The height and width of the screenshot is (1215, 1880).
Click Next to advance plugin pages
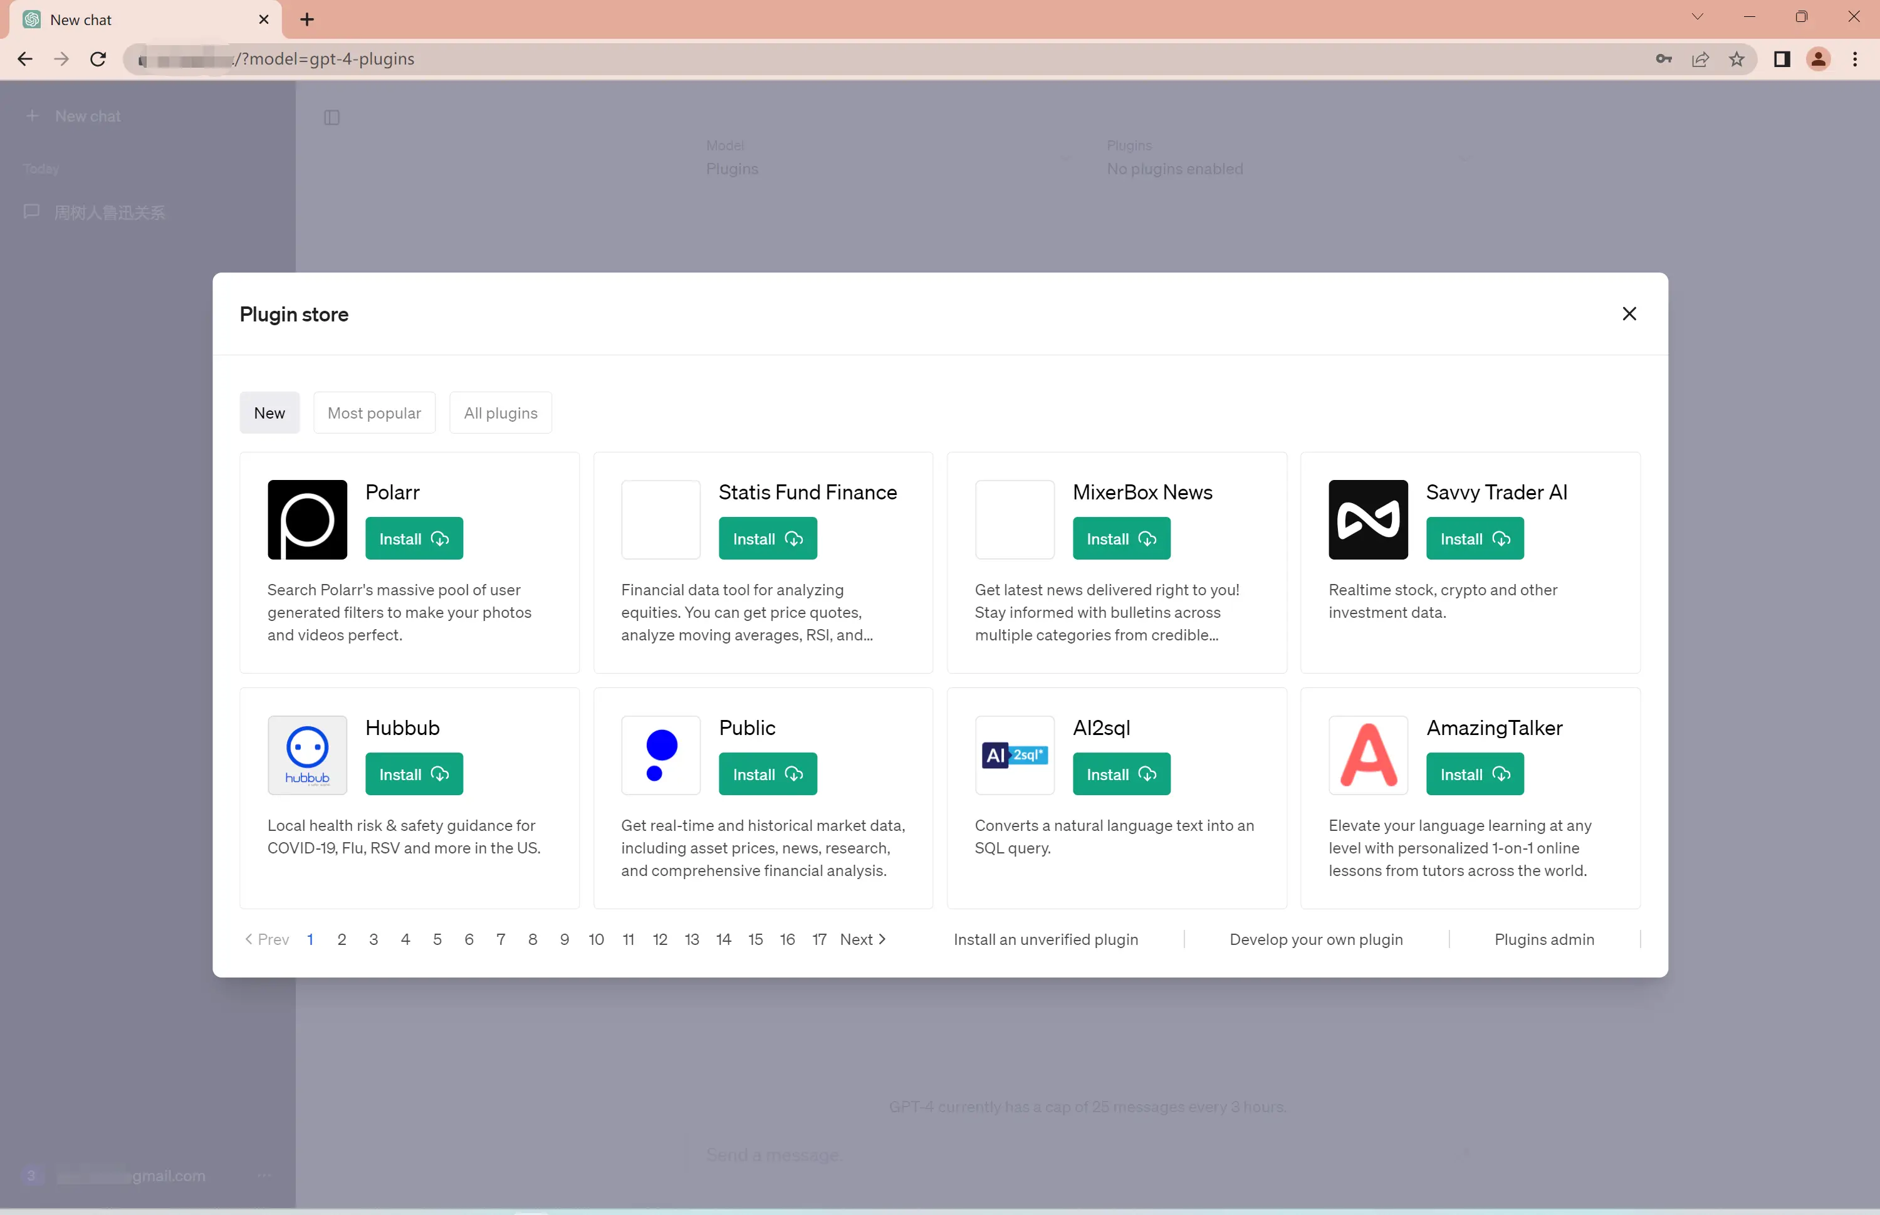pyautogui.click(x=862, y=939)
